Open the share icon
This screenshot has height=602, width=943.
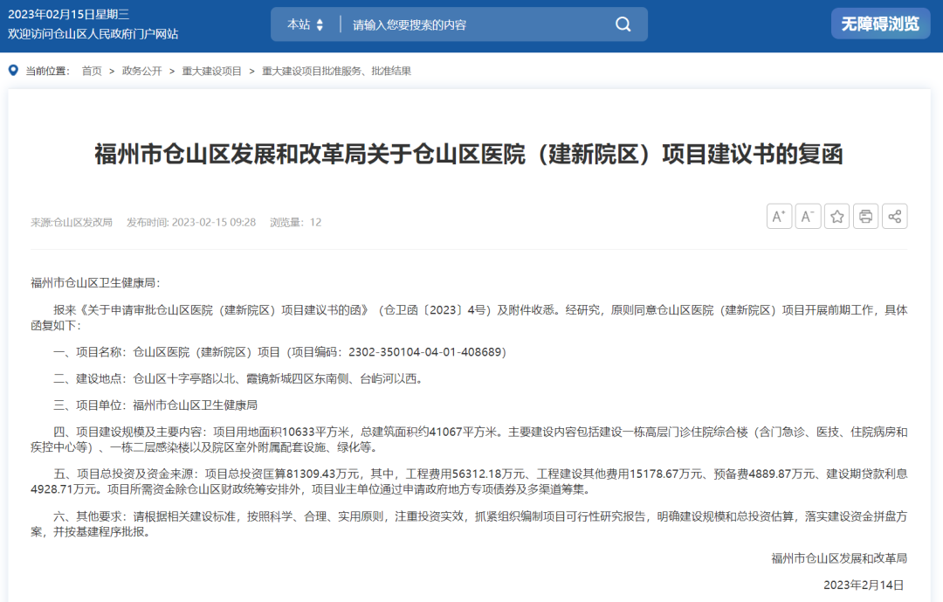(894, 217)
